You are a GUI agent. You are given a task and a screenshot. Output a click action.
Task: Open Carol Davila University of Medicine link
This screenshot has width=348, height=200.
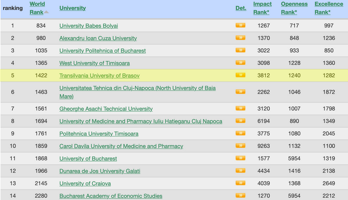tap(121, 146)
